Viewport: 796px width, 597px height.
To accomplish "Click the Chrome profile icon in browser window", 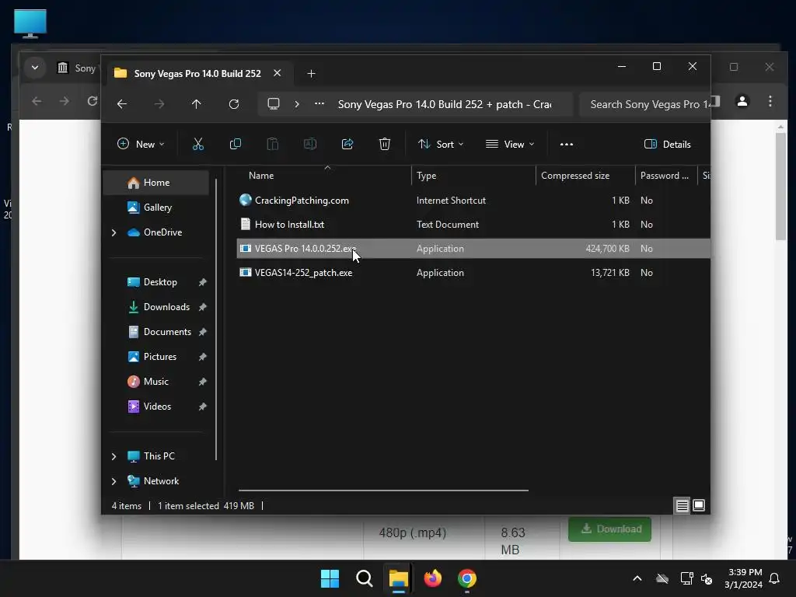I will 742,101.
